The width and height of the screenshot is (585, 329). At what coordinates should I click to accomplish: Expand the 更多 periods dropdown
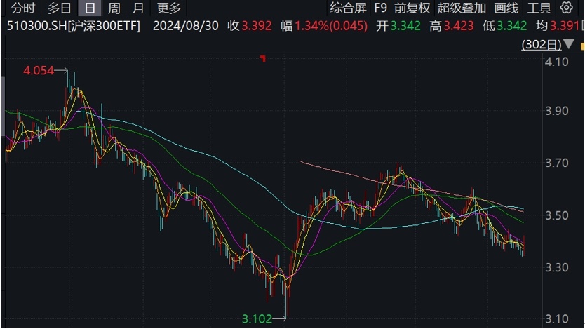click(168, 8)
